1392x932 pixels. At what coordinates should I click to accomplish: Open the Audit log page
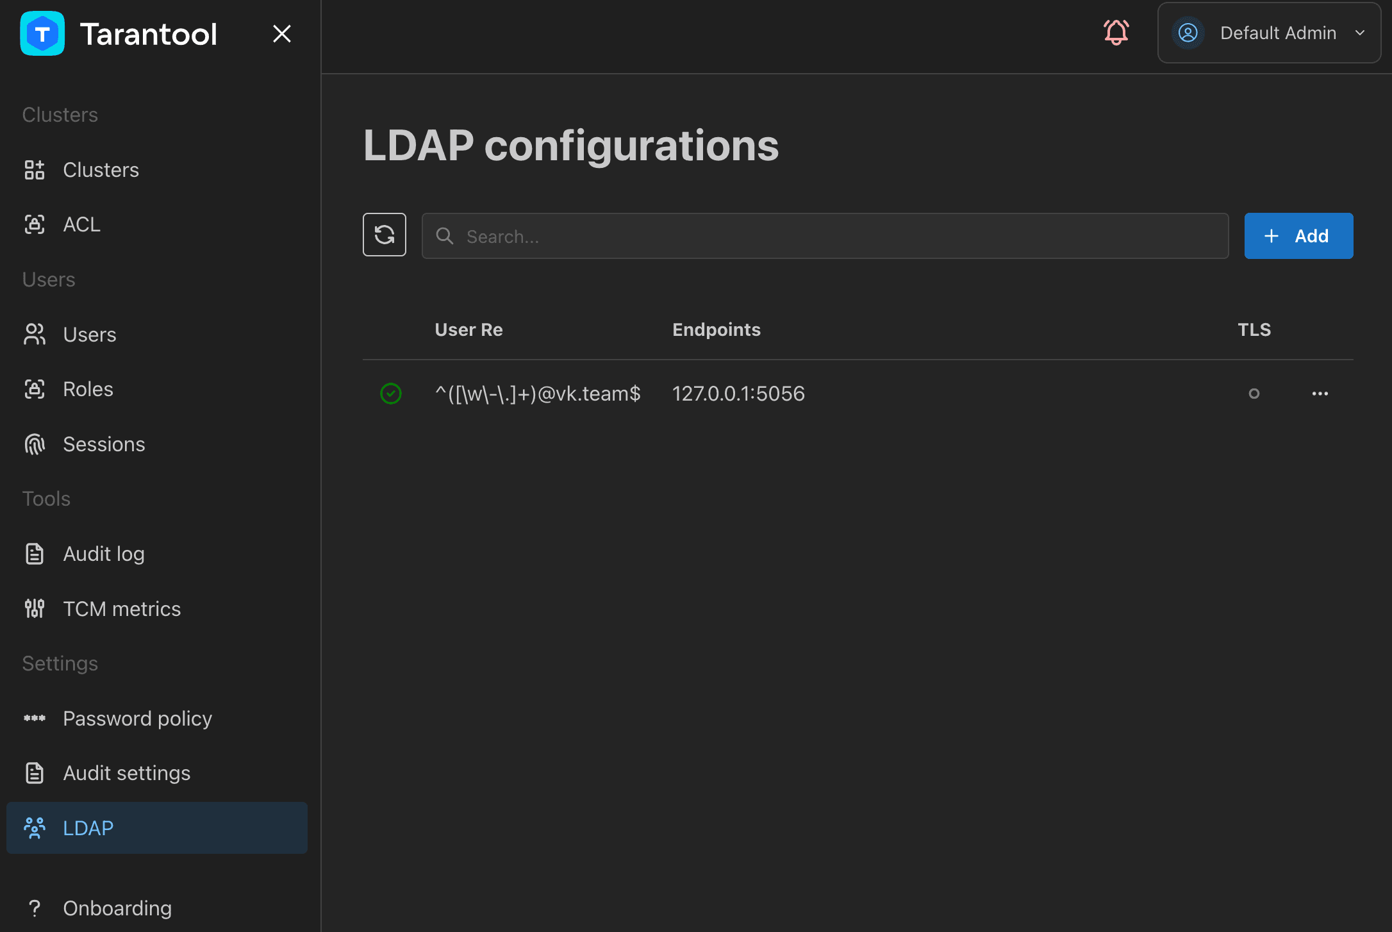tap(157, 554)
